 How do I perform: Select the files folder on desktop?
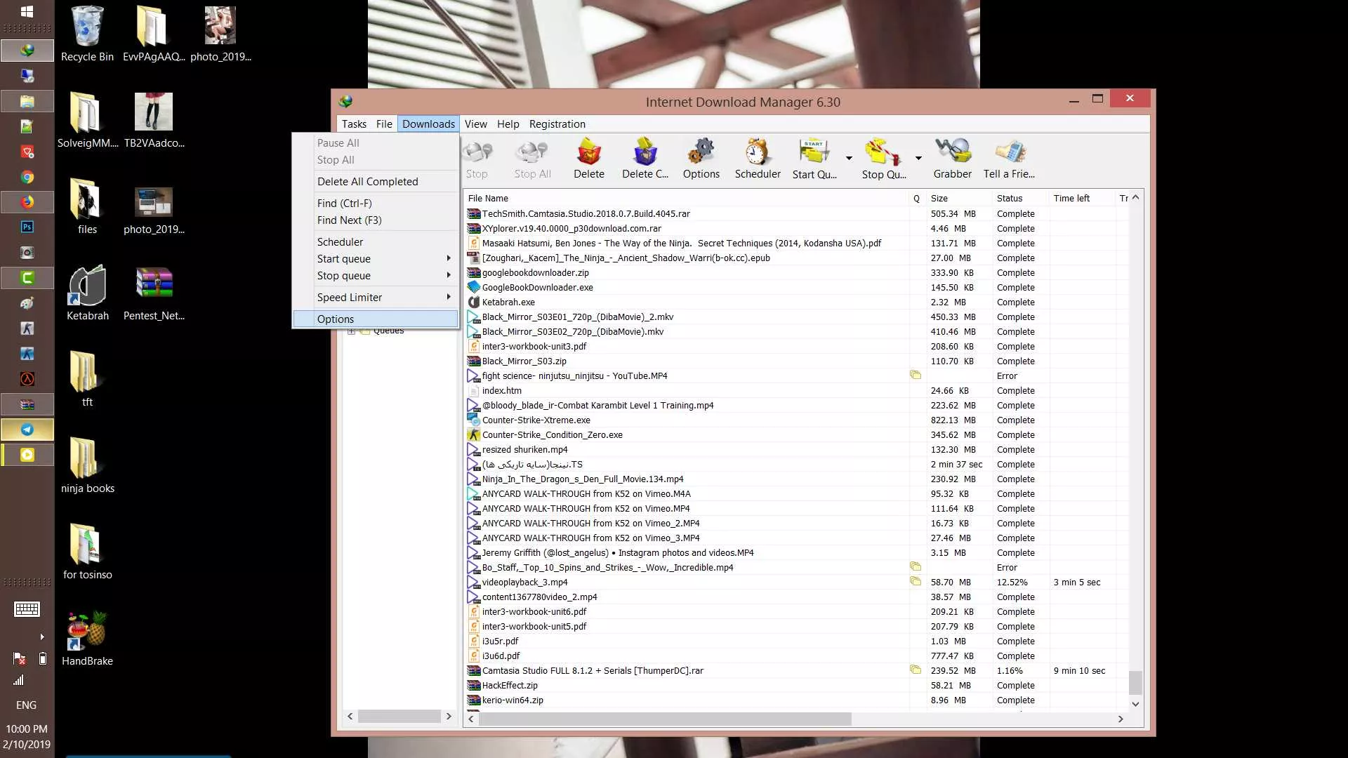(87, 207)
